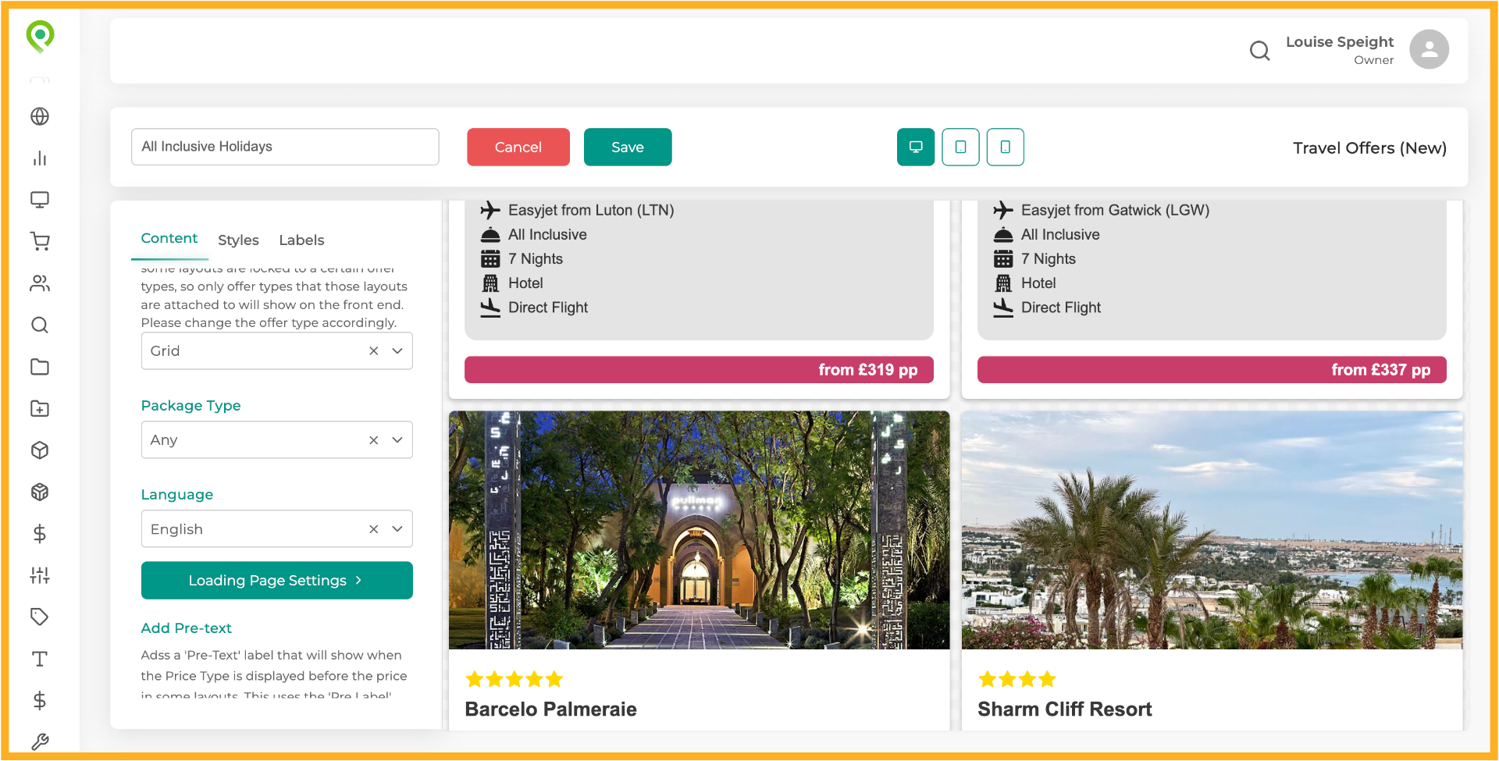Screen dimensions: 1499x761
Task: Switch preview to tablet view
Action: pyautogui.click(x=960, y=147)
